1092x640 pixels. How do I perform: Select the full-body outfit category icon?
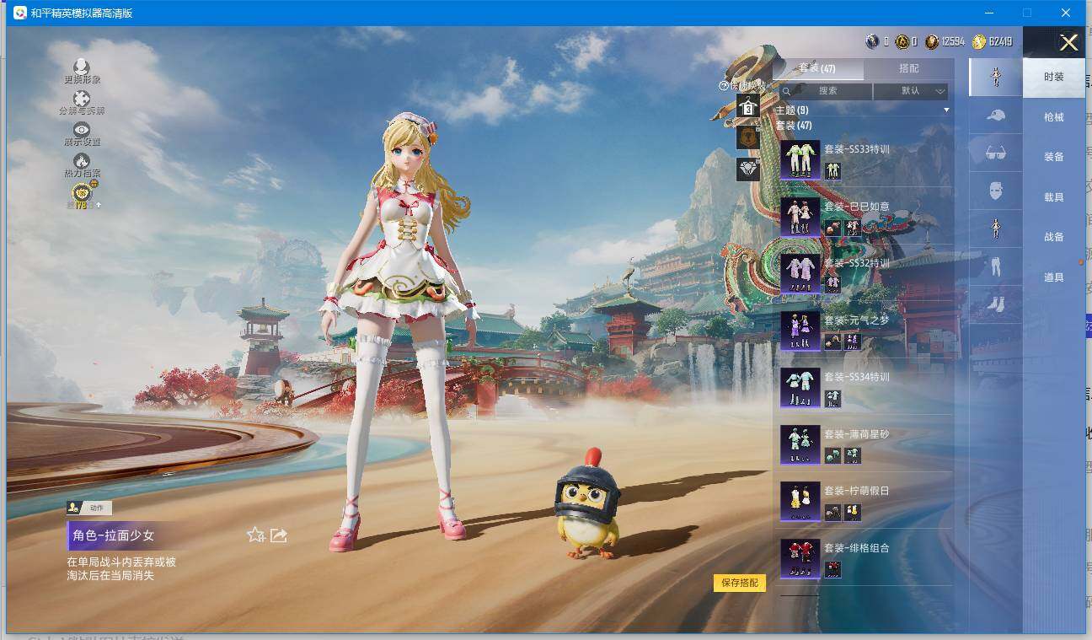click(995, 77)
